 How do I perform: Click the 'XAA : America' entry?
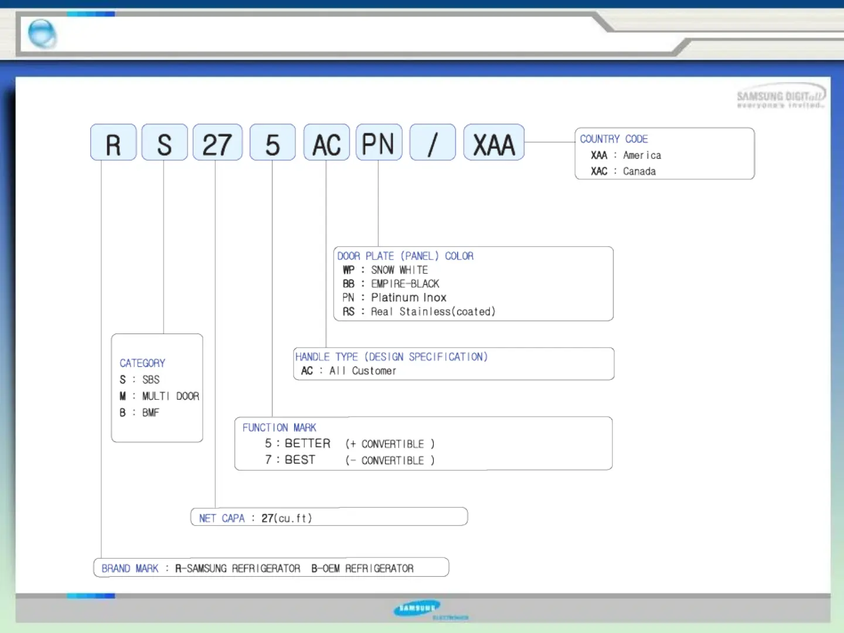[626, 155]
